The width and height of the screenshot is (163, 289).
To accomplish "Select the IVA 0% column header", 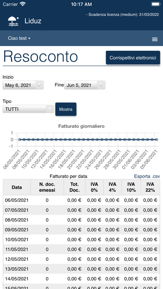I will pos(94,187).
